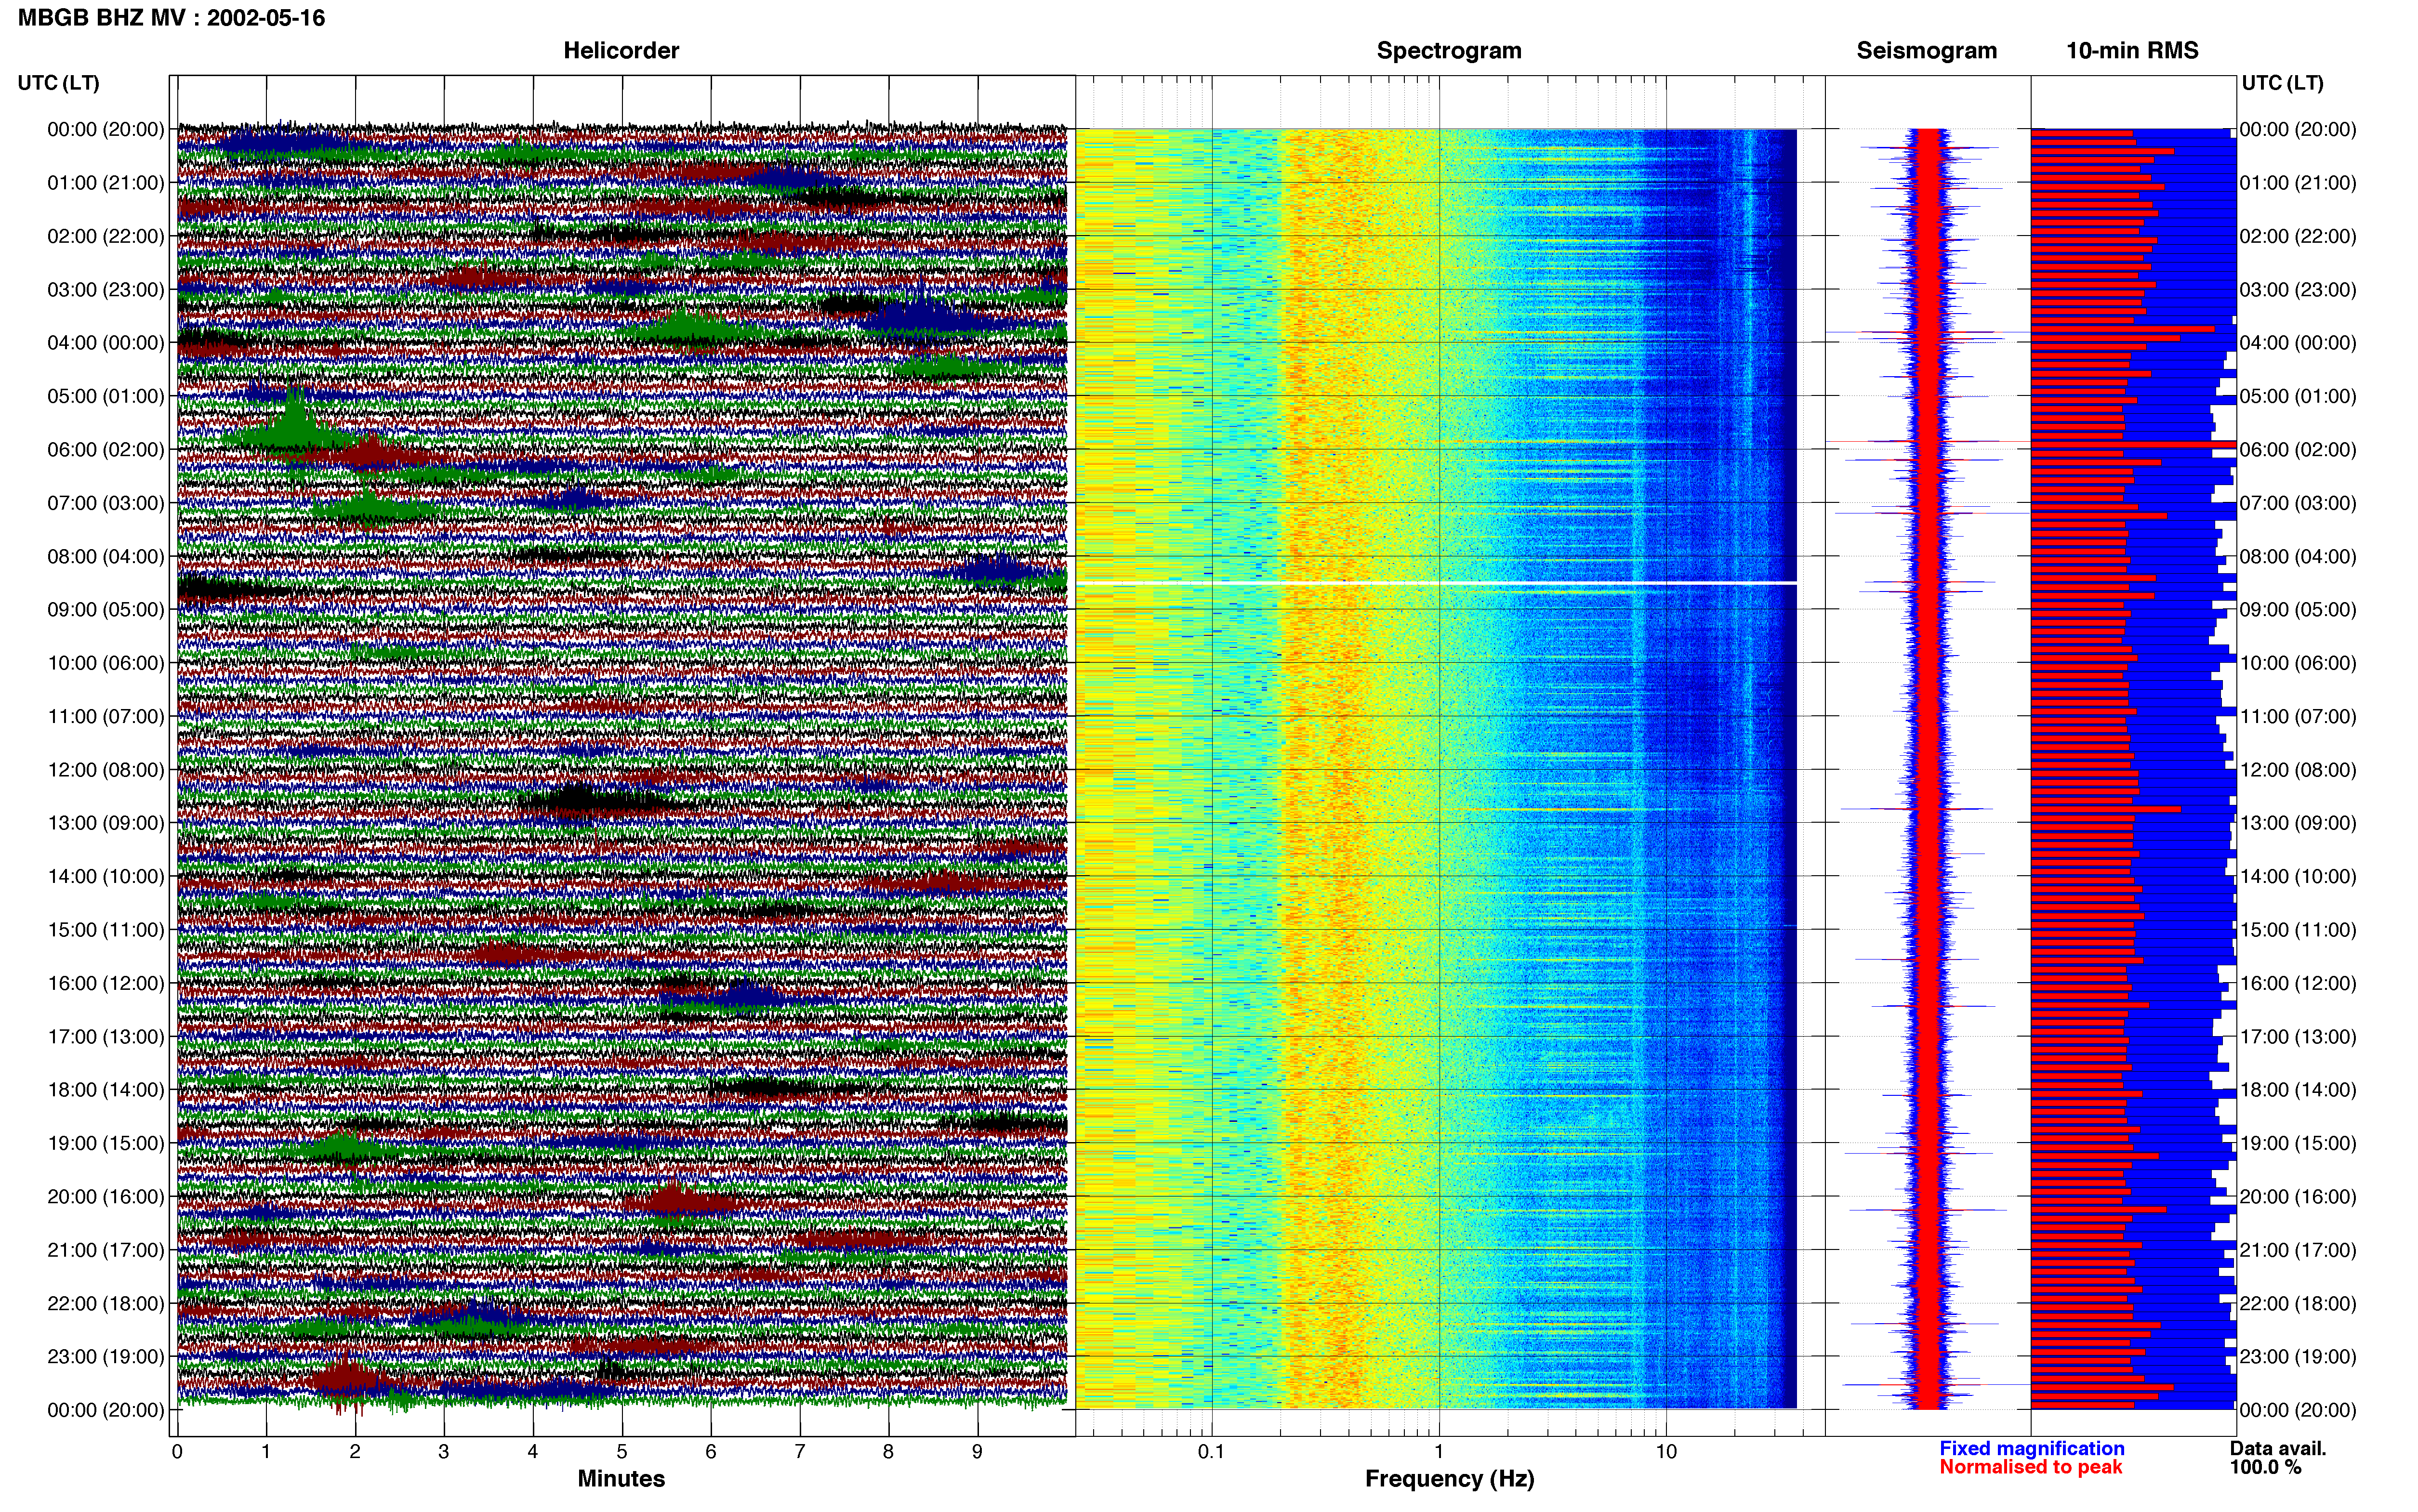Click the "100.0 %" data availability value

click(x=2265, y=1467)
